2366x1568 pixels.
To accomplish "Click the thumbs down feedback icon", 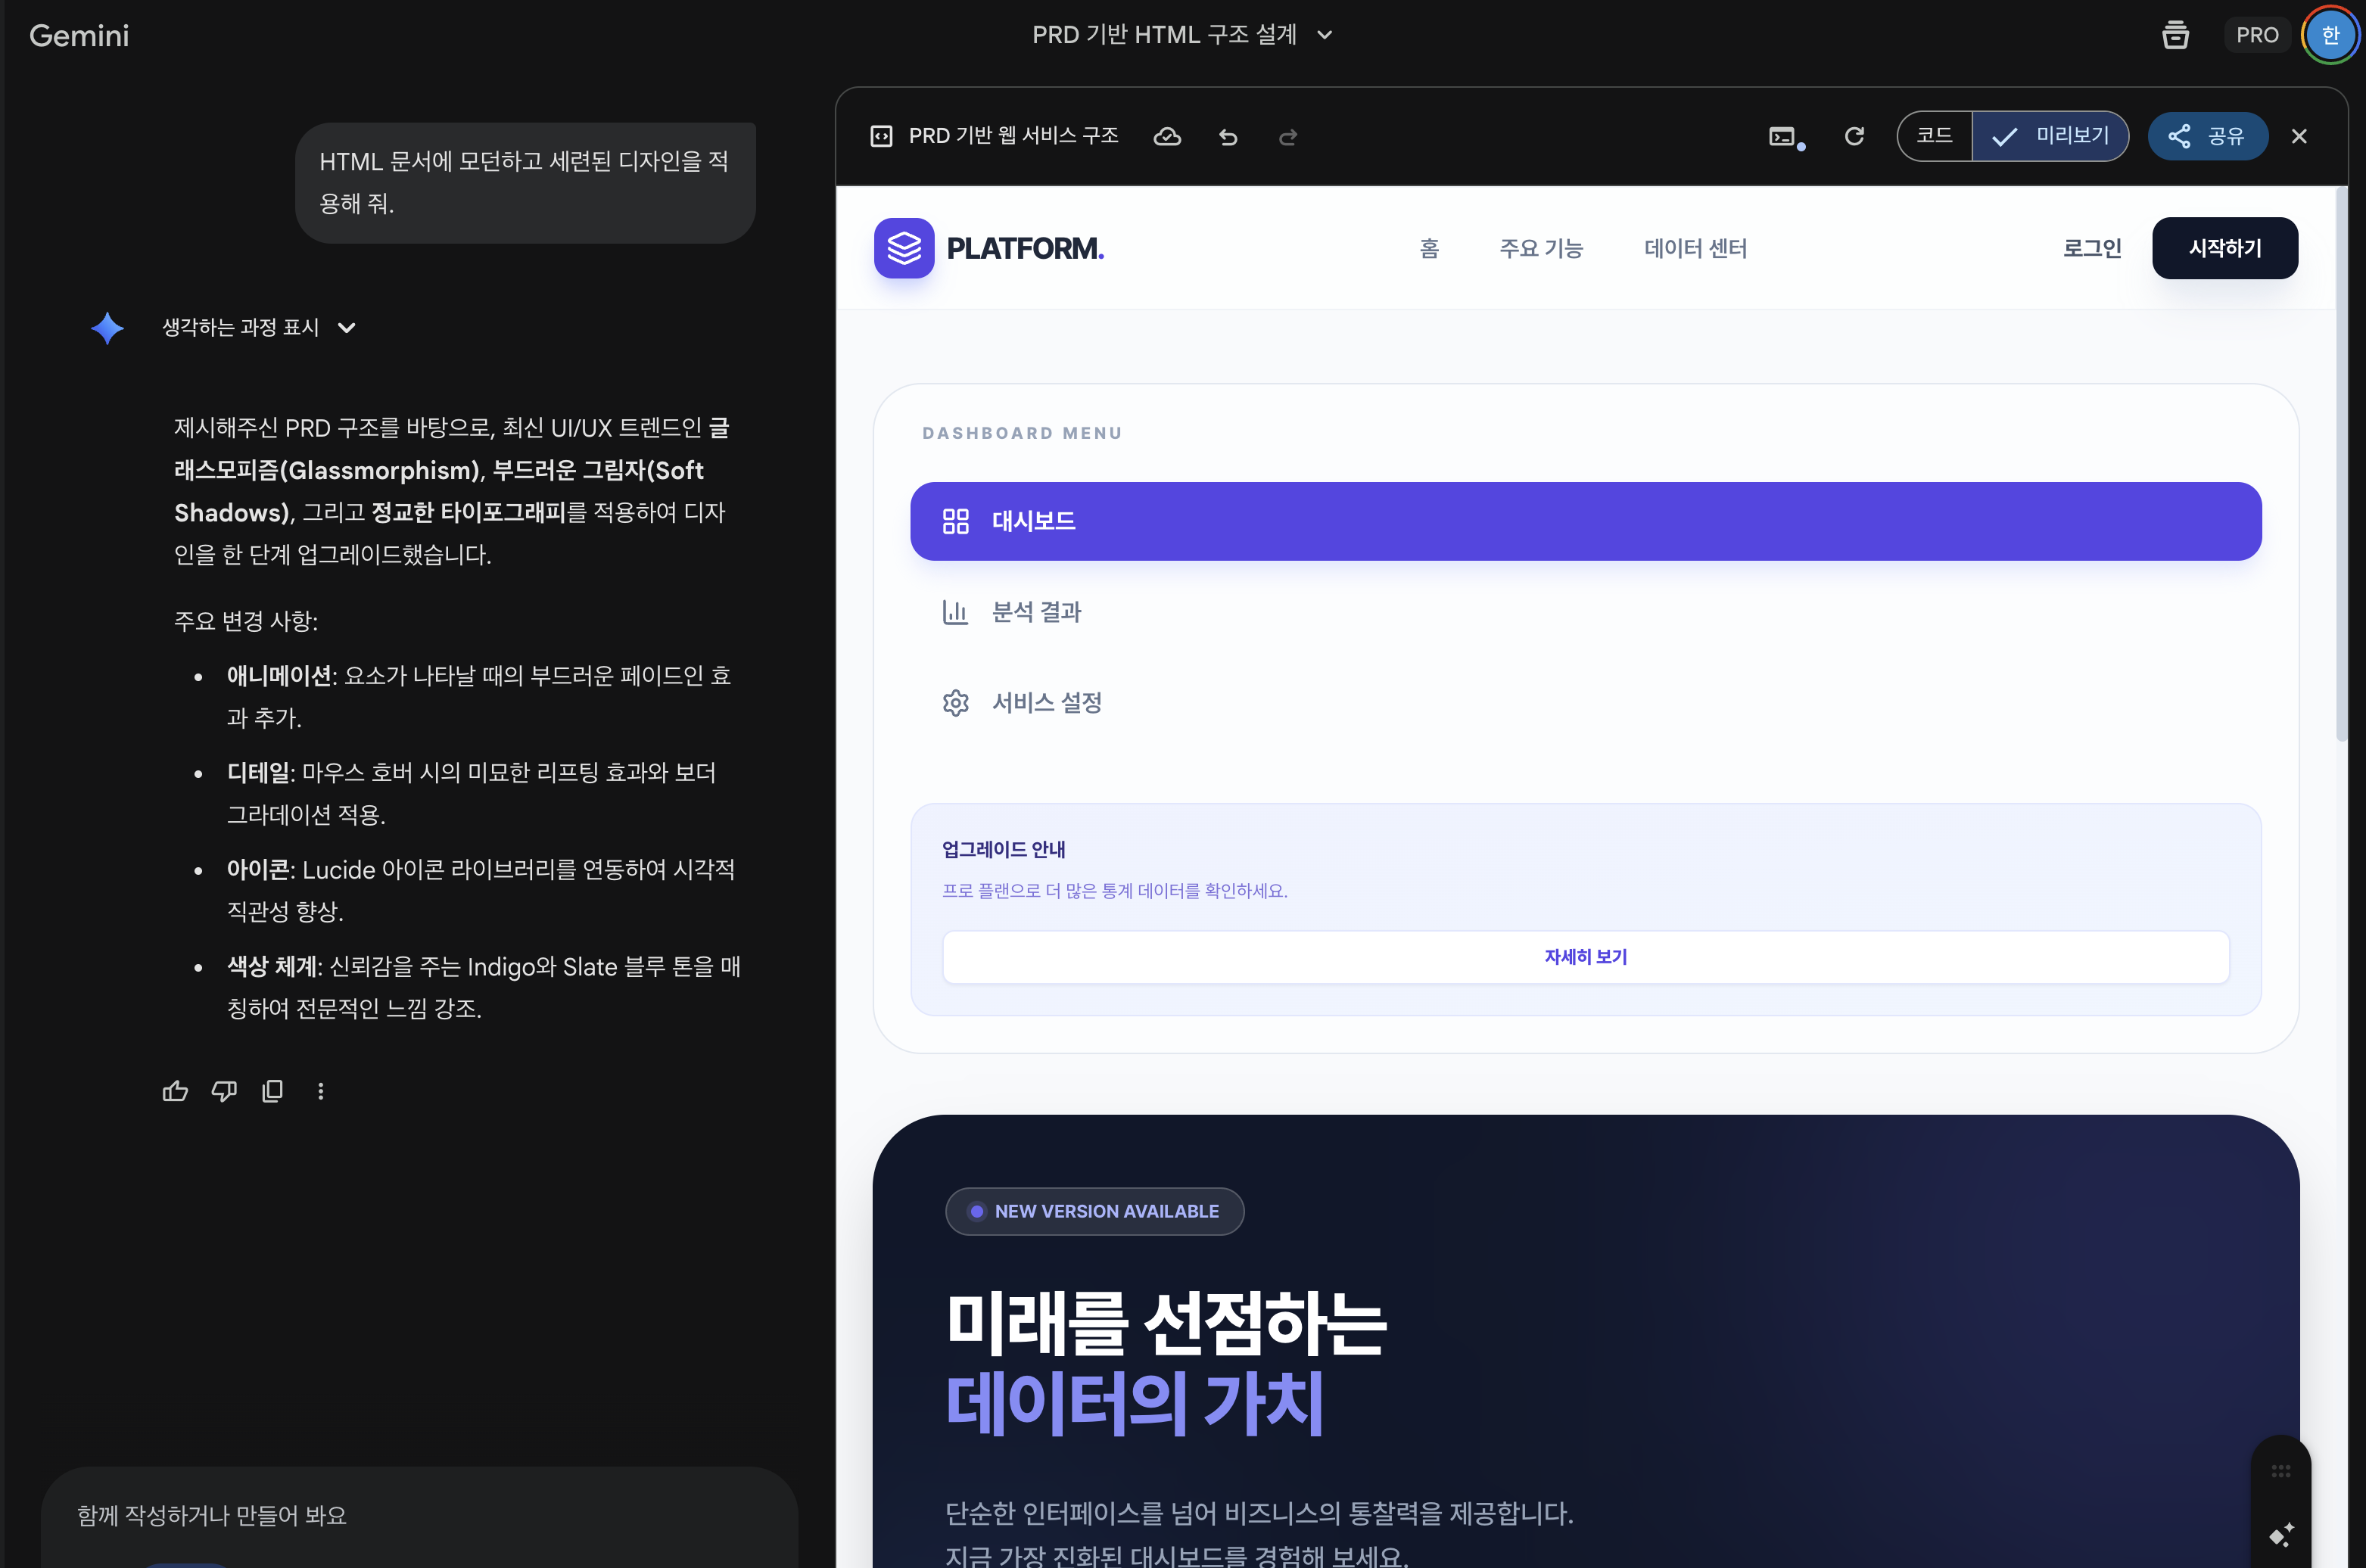I will 224,1091.
